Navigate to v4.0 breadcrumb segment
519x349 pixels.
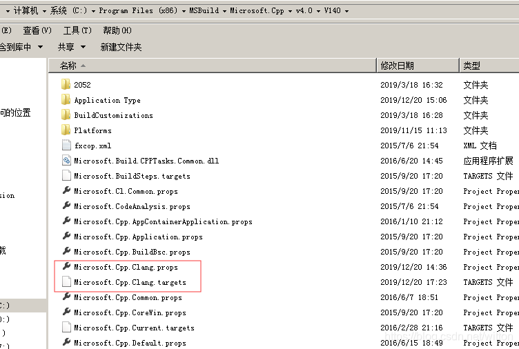pos(304,10)
